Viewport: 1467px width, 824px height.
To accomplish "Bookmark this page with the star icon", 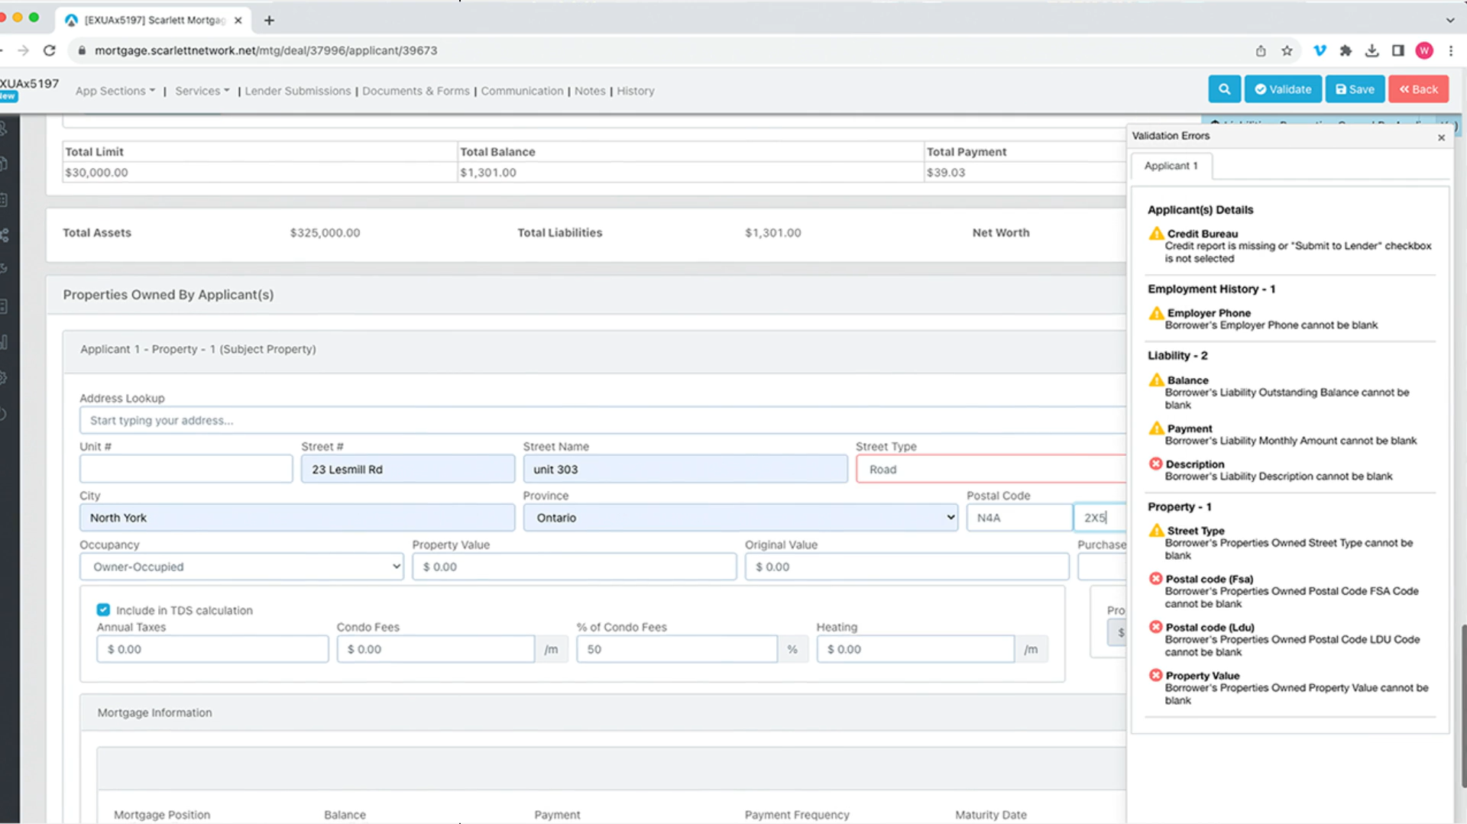I will click(1287, 50).
